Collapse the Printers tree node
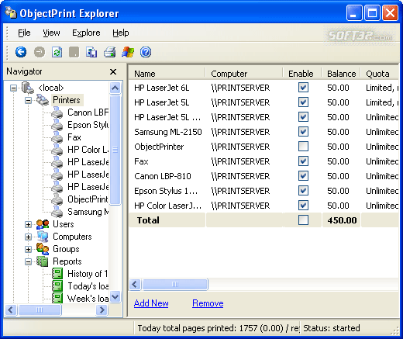Viewport: 403px width, 339px height. pos(28,100)
